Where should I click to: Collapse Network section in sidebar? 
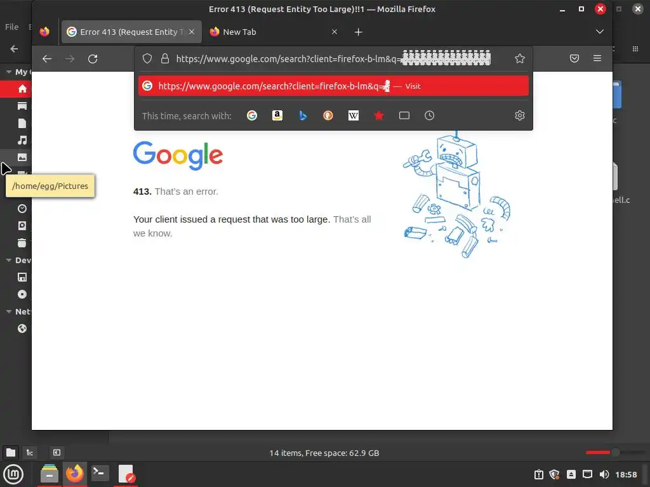point(9,311)
